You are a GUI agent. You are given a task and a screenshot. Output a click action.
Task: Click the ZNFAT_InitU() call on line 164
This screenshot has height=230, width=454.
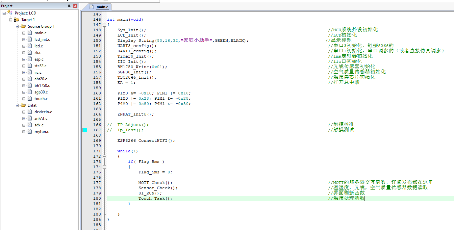click(136, 114)
